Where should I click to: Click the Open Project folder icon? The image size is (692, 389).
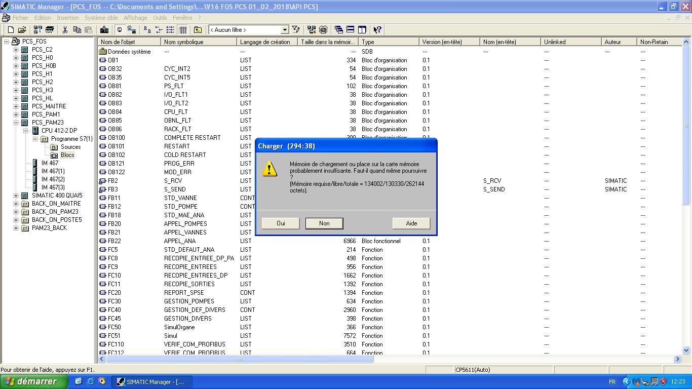click(22, 30)
